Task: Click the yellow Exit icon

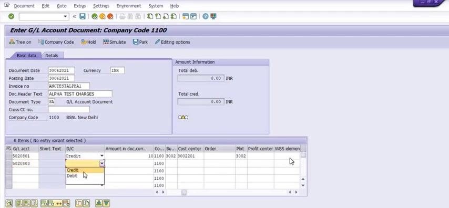Action: pos(102,17)
